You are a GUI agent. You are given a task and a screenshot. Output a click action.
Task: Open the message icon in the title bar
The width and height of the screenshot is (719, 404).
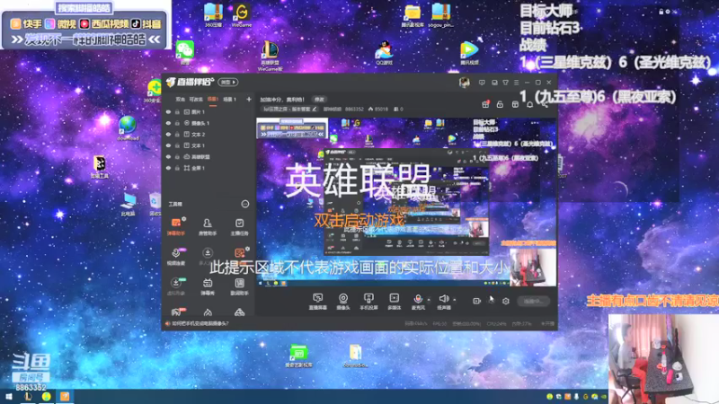482,83
